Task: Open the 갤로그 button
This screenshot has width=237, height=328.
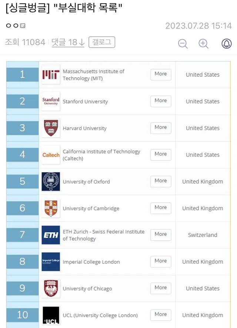Action: 102,42
